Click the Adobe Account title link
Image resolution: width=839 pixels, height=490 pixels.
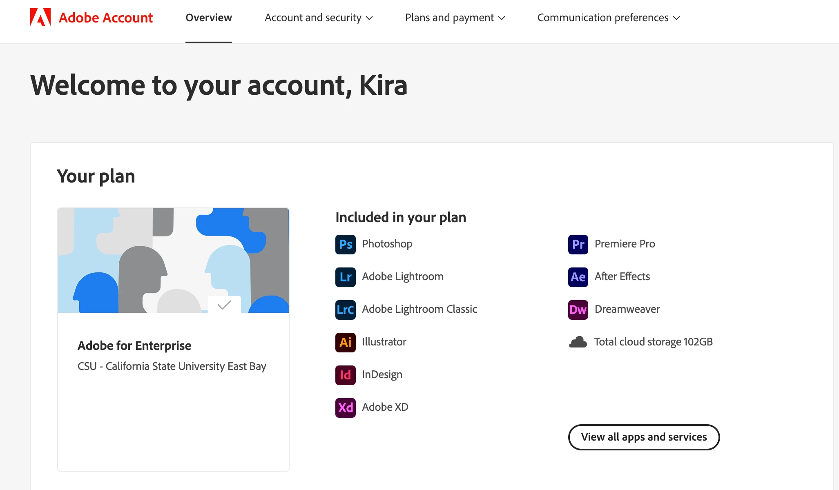click(x=106, y=18)
